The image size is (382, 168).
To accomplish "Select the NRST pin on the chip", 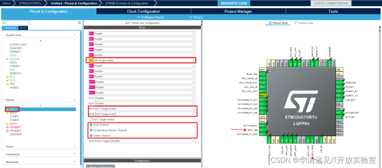I will click(262, 96).
